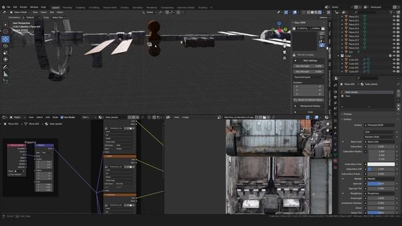Click the Sky Strength value field
The image size is (402, 226).
tap(308, 72)
